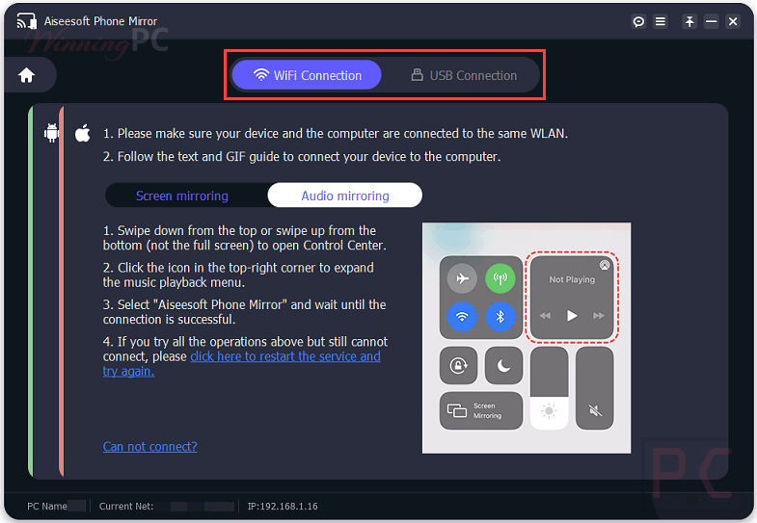
Task: Click the rotation lock icon in guide
Action: (x=458, y=365)
